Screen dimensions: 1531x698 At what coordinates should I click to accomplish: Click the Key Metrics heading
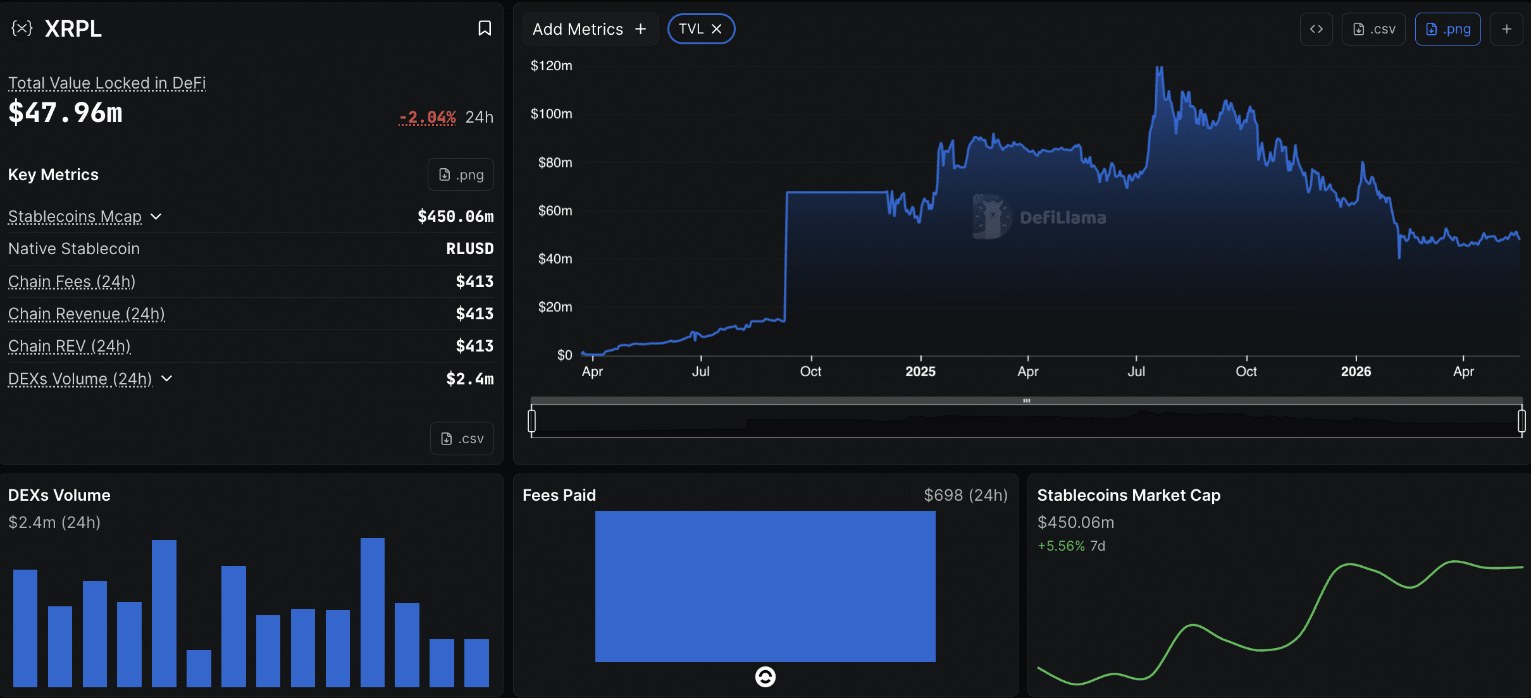pos(53,174)
